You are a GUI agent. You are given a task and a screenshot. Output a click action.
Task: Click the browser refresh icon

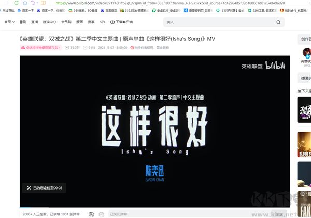[17, 3]
